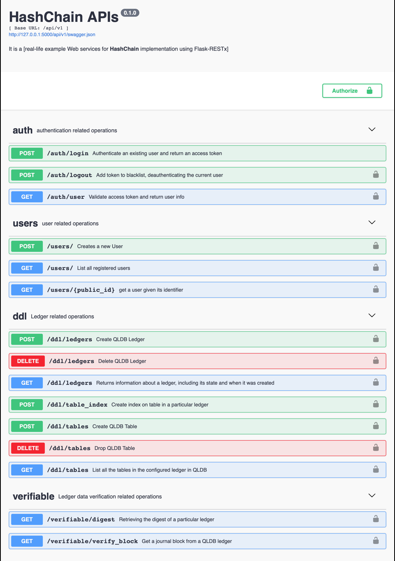Expand the POST /auth/login operation
The image size is (395, 561).
tap(197, 153)
